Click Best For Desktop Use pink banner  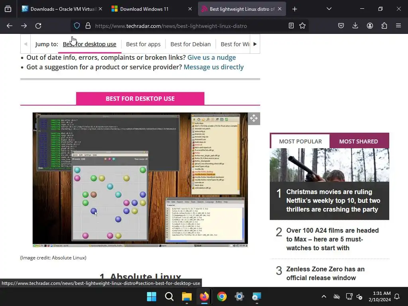click(x=140, y=99)
